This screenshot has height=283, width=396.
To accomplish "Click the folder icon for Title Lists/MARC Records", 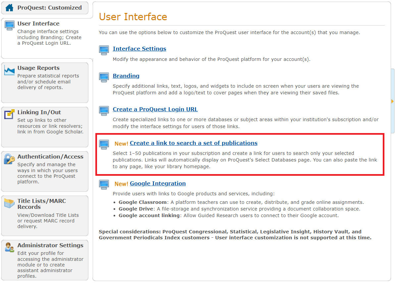I will click(x=9, y=203).
